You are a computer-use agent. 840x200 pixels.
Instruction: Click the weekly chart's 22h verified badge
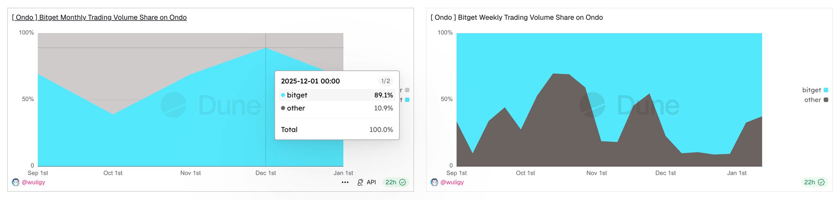pyautogui.click(x=814, y=182)
